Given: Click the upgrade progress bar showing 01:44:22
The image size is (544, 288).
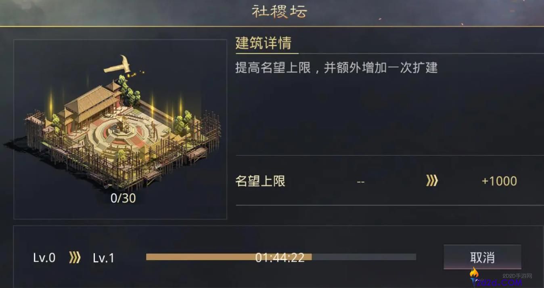Looking at the screenshot, I should (281, 256).
